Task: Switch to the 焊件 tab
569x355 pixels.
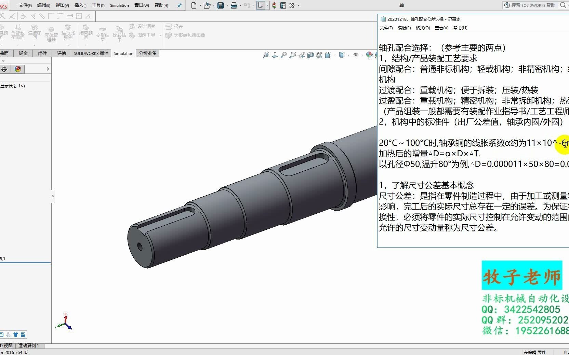Action: tap(42, 53)
